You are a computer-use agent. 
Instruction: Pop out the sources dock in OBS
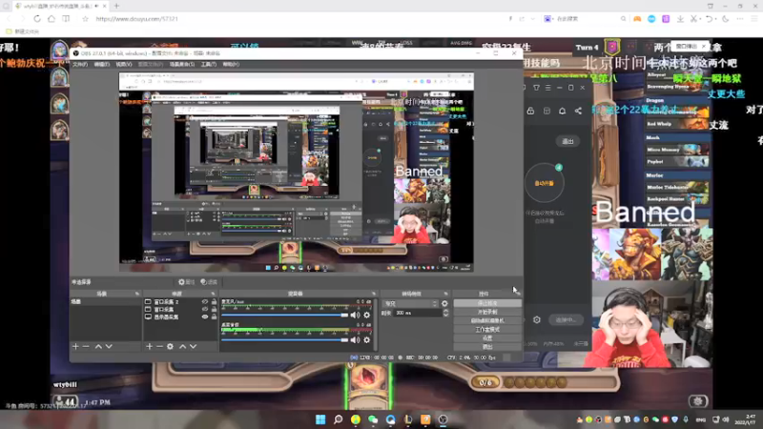pos(213,294)
